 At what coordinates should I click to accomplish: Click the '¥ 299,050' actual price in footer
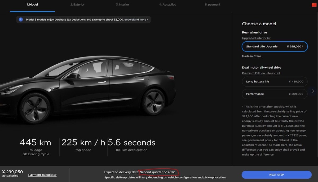tap(12, 172)
